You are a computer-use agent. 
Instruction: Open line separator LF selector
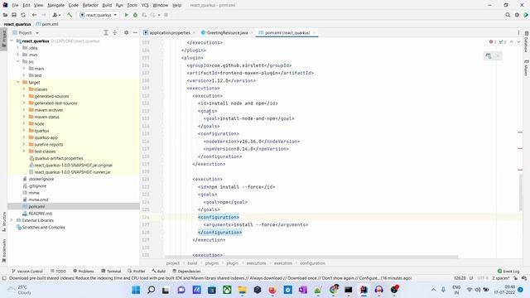tap(471, 278)
